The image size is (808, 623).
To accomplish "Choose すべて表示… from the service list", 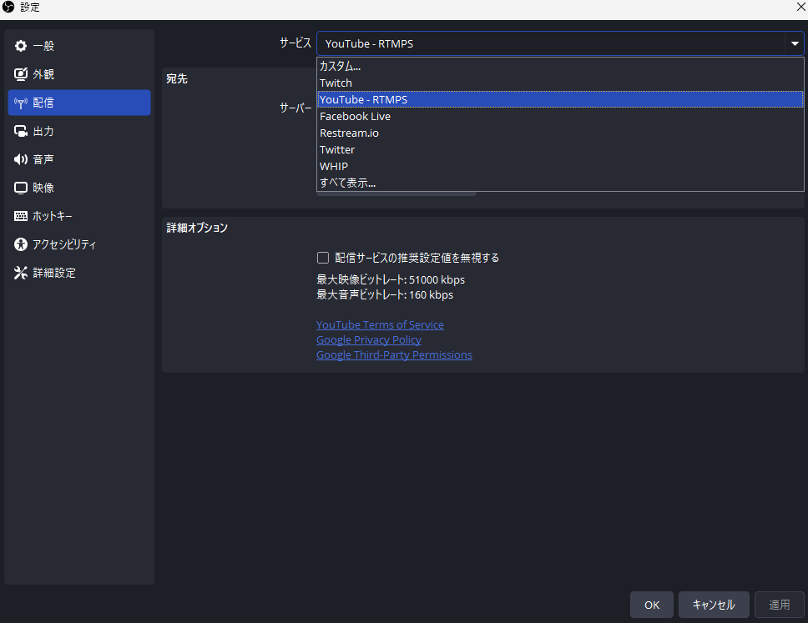I will click(347, 183).
